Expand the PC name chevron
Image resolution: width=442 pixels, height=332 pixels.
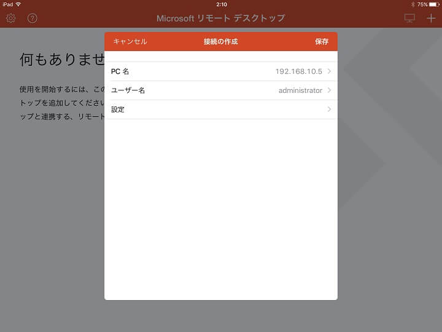(x=329, y=71)
